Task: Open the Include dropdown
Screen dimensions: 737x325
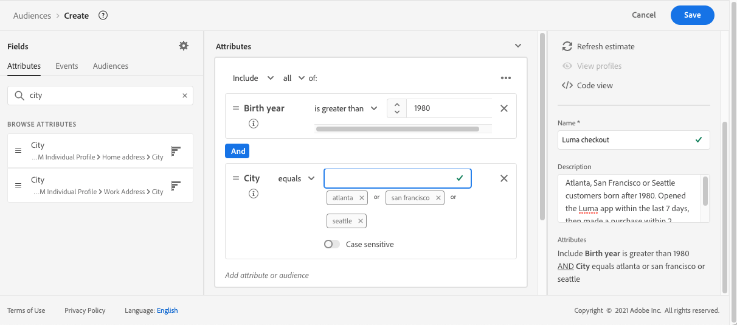Action: (x=254, y=78)
